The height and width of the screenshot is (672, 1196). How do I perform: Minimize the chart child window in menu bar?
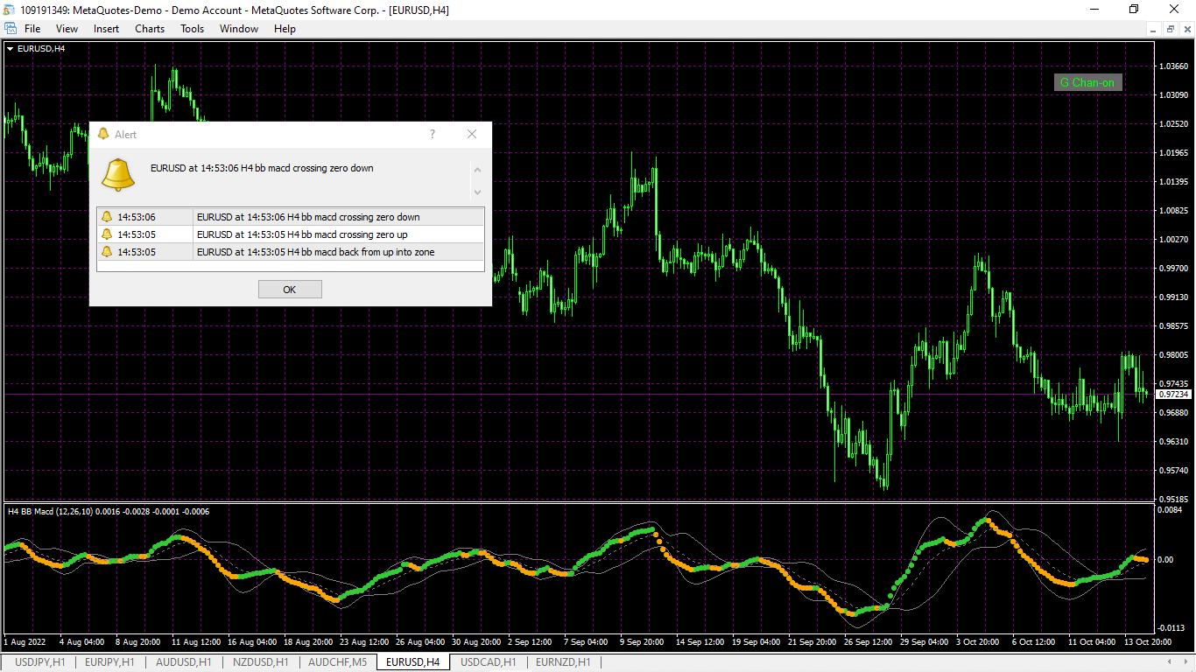(1154, 29)
